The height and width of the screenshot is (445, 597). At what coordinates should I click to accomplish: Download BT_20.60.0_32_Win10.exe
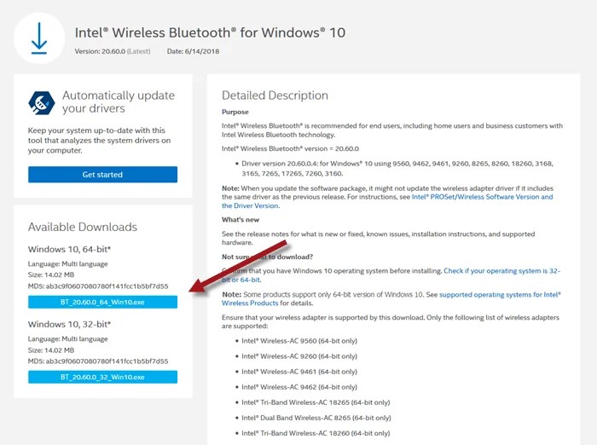(102, 378)
